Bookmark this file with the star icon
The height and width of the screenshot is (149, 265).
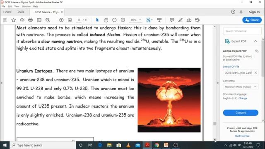tap(14, 20)
